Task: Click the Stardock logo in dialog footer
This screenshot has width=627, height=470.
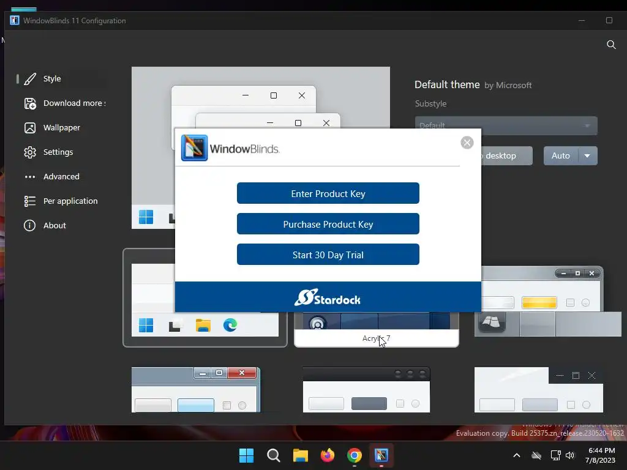Action: coord(328,297)
